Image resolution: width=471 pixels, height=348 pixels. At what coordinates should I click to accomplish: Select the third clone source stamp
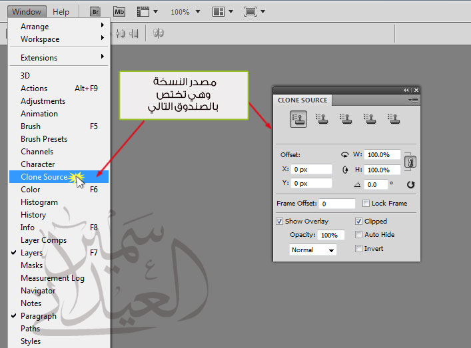point(346,119)
